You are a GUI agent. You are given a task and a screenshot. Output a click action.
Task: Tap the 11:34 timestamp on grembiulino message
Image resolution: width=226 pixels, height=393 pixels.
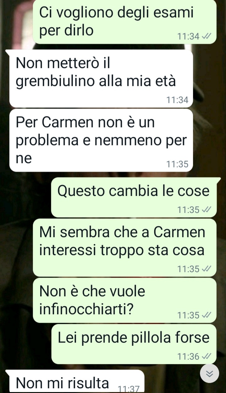[177, 100]
